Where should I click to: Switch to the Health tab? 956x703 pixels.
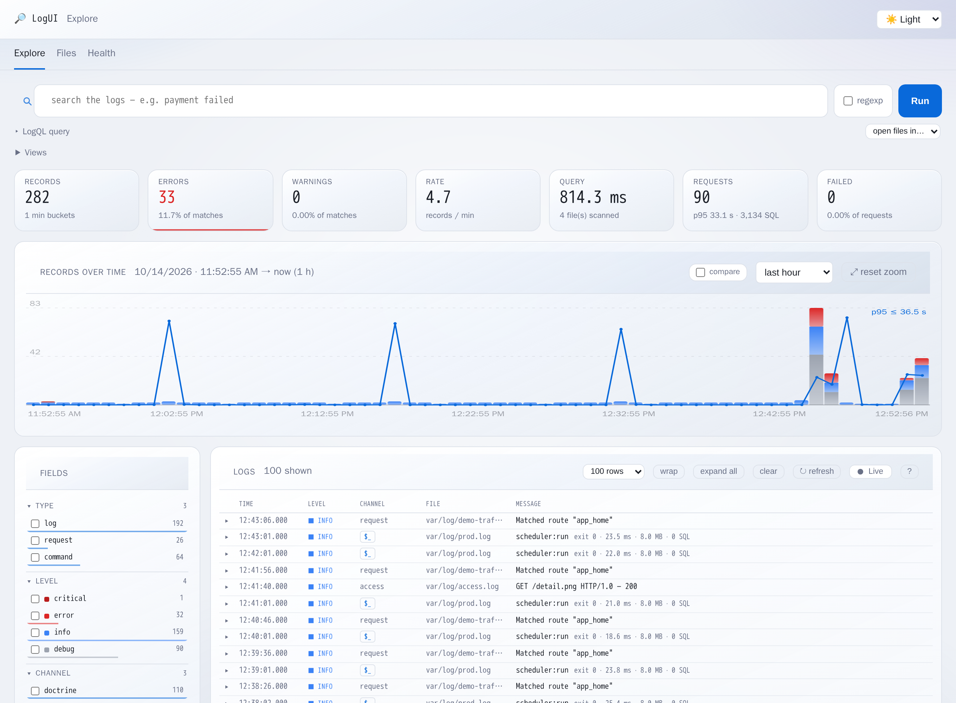tap(101, 53)
